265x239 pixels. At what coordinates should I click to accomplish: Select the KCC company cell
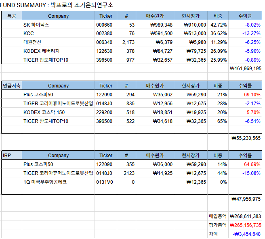58,33
